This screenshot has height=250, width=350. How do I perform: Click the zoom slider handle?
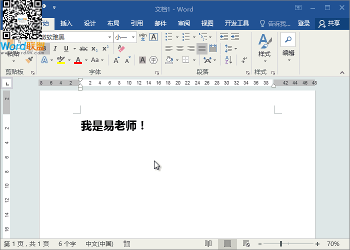tap(281, 244)
